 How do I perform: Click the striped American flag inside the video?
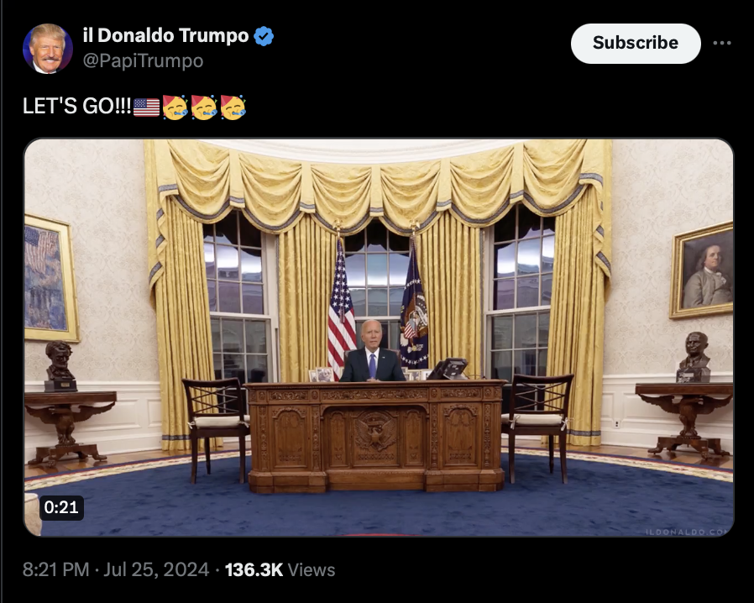tap(342, 307)
